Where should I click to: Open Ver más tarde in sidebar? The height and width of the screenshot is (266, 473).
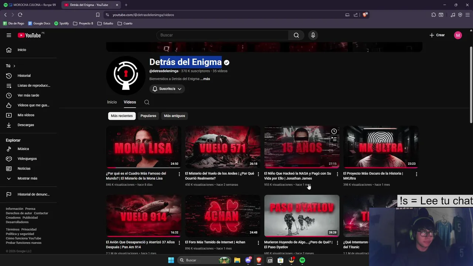tap(28, 95)
